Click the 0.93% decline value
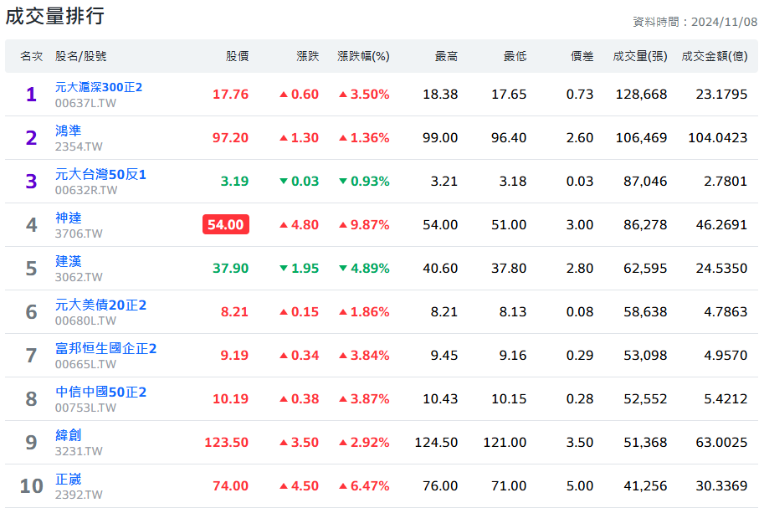This screenshot has width=764, height=508. 365,182
